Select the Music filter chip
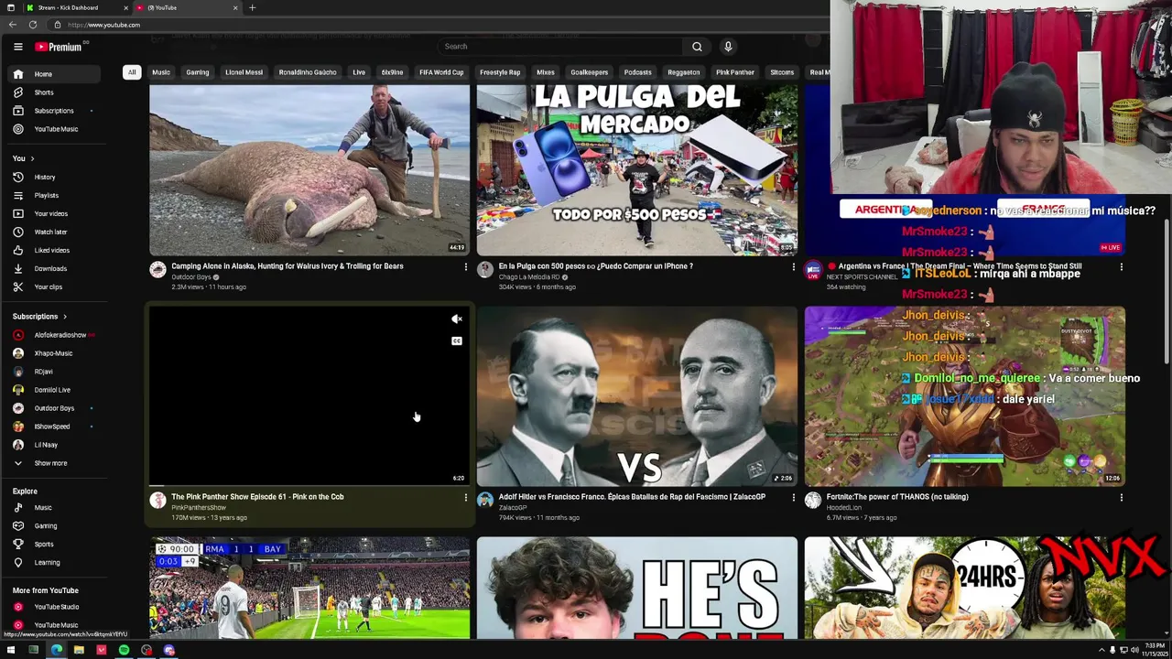Image resolution: width=1172 pixels, height=659 pixels. click(161, 72)
